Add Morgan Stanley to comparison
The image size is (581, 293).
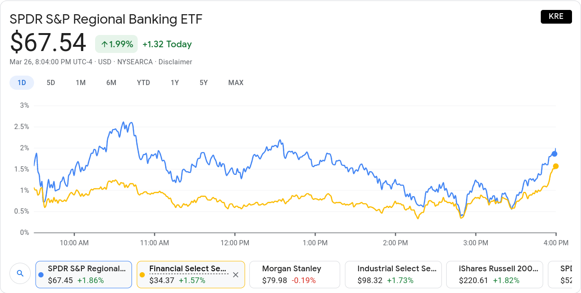295,275
